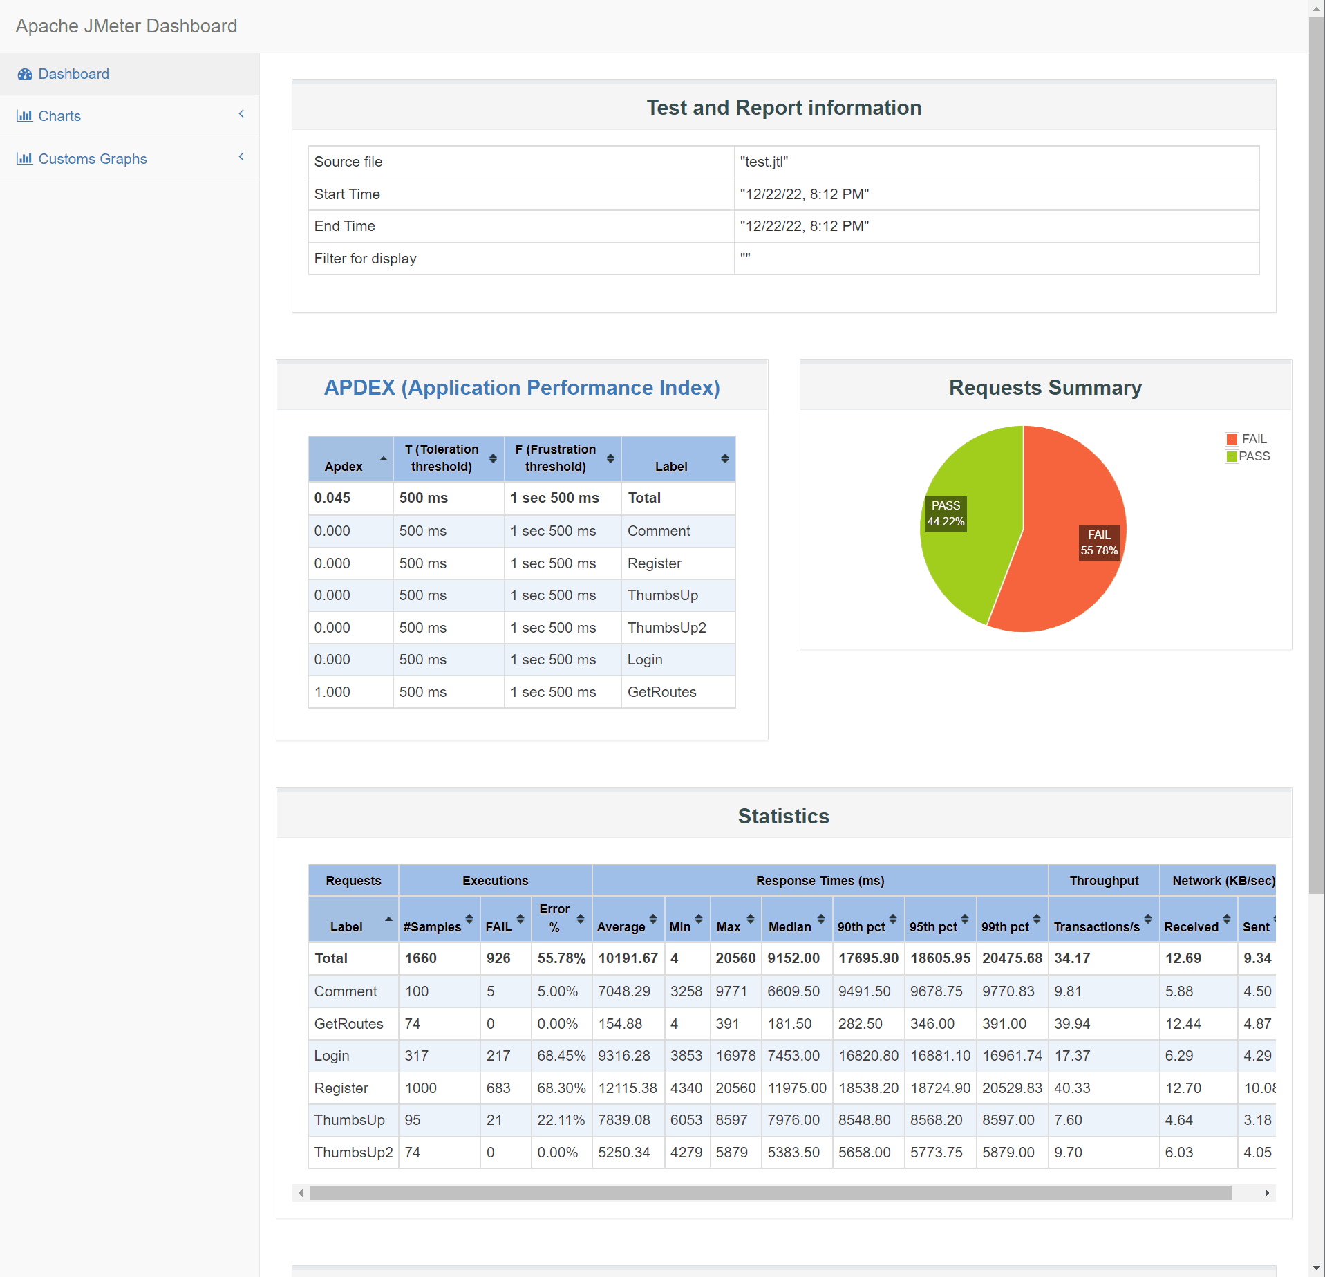Select the "12115.38" Register average cell
This screenshot has width=1325, height=1277.
pos(628,1088)
